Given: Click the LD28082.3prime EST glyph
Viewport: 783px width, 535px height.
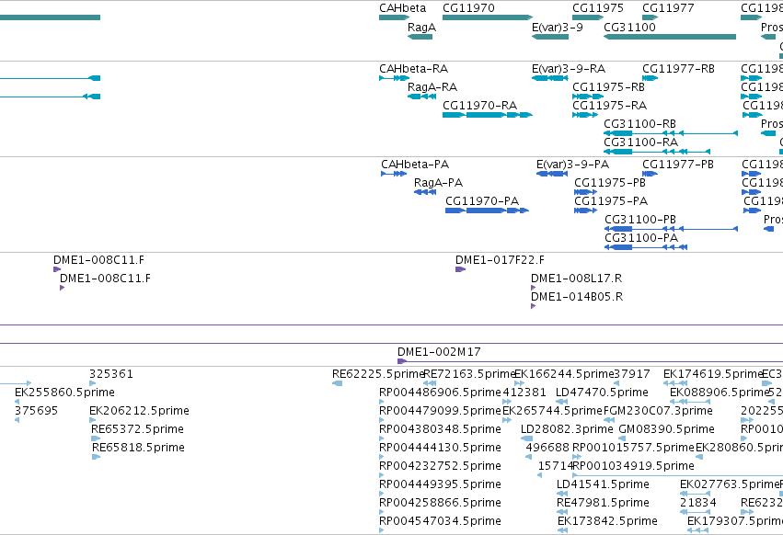Looking at the screenshot, I should pyautogui.click(x=526, y=438).
